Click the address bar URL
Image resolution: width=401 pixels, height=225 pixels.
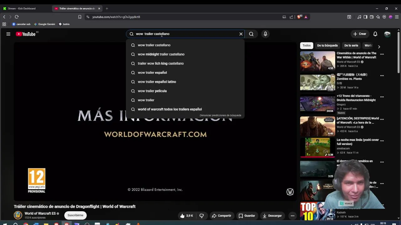pyautogui.click(x=116, y=17)
